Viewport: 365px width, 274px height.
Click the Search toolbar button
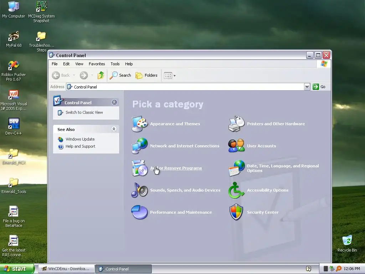coord(120,75)
